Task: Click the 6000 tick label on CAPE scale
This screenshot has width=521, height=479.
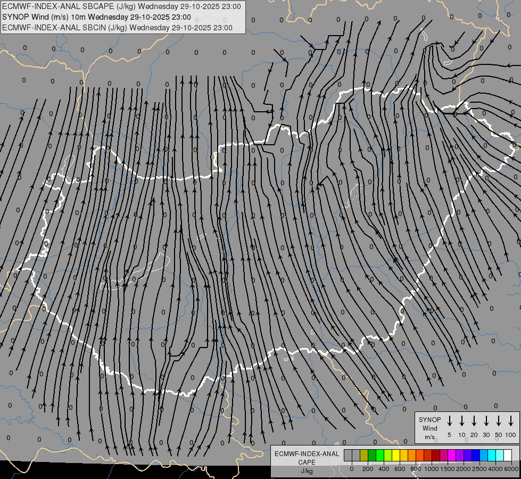Action: [511, 469]
